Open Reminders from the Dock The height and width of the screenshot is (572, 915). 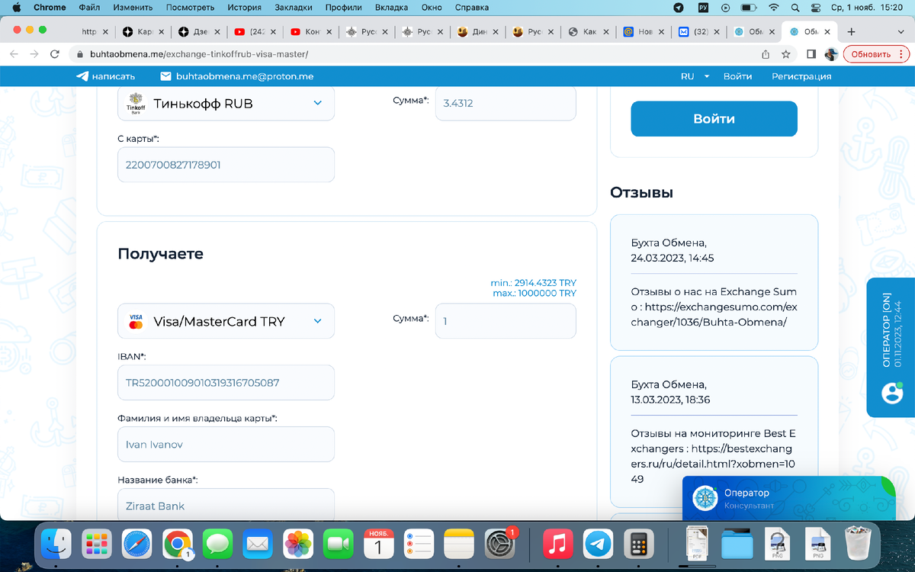(419, 545)
